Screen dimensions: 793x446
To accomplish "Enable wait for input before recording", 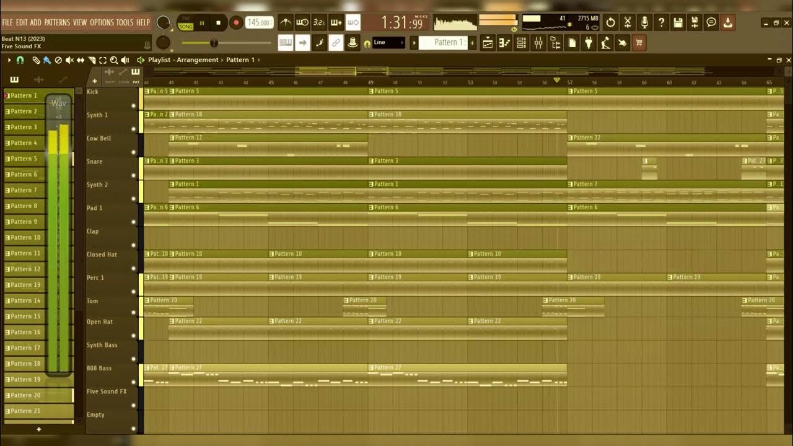I will [x=302, y=23].
